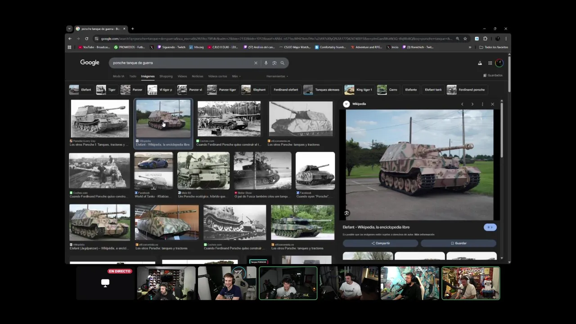
Task: Show hidden bookmarks with the overflow chevron
Action: [x=470, y=47]
